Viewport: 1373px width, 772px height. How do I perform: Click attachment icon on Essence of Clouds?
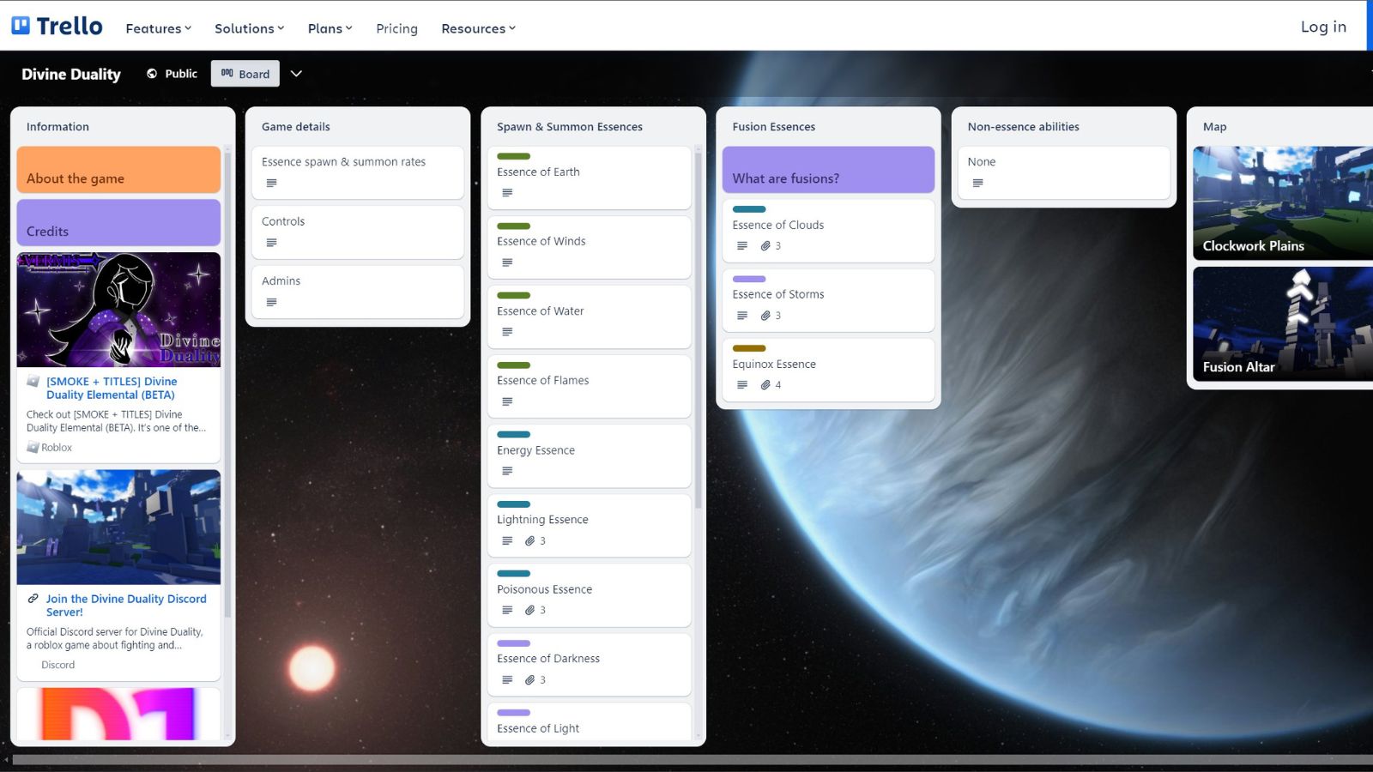[765, 246]
